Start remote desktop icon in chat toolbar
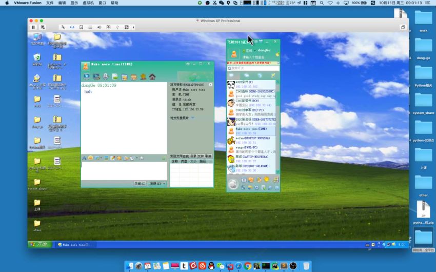This screenshot has width=436, height=272. click(87, 76)
